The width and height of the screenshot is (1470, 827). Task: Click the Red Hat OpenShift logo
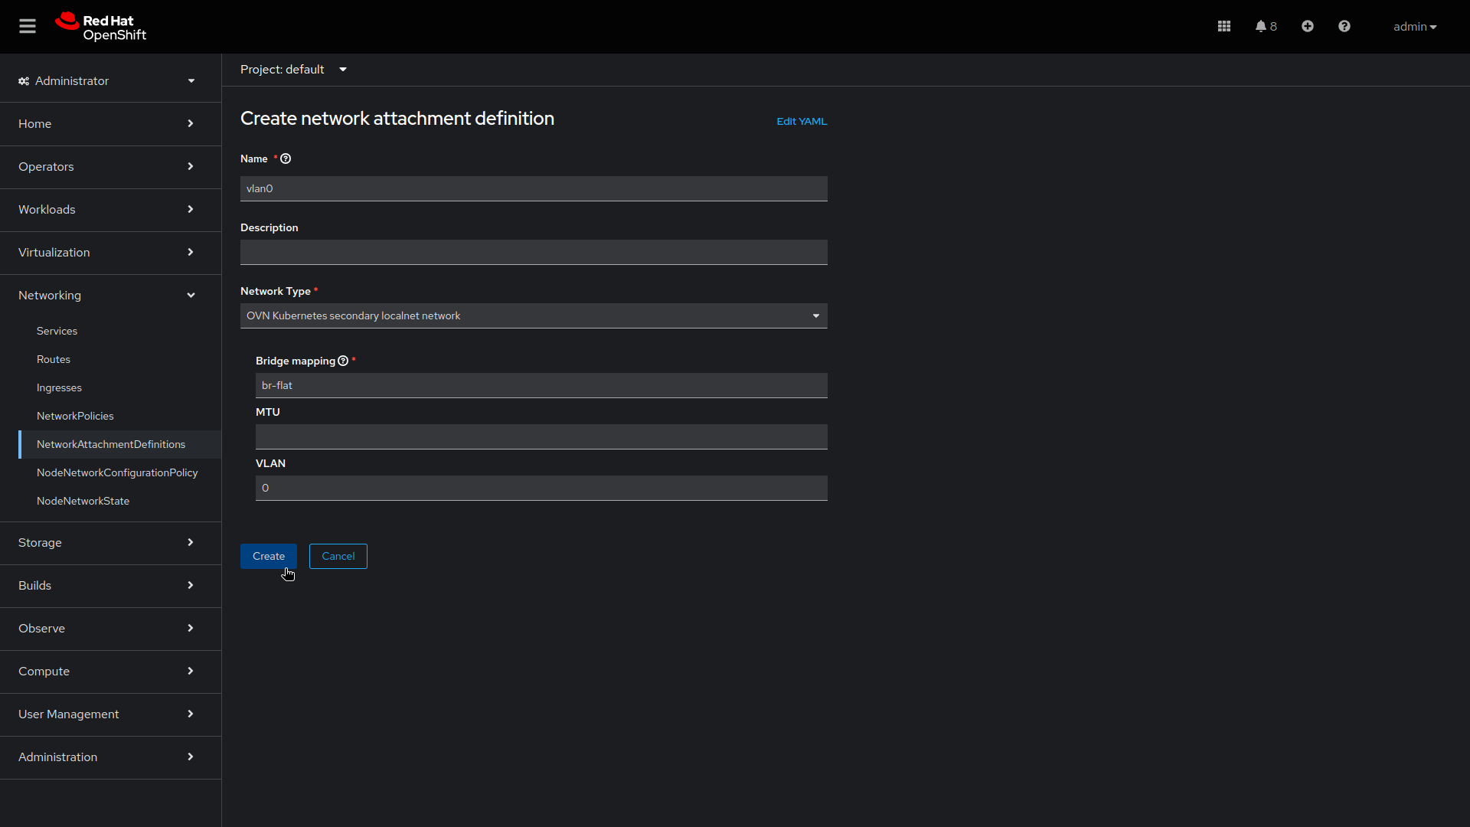point(100,26)
